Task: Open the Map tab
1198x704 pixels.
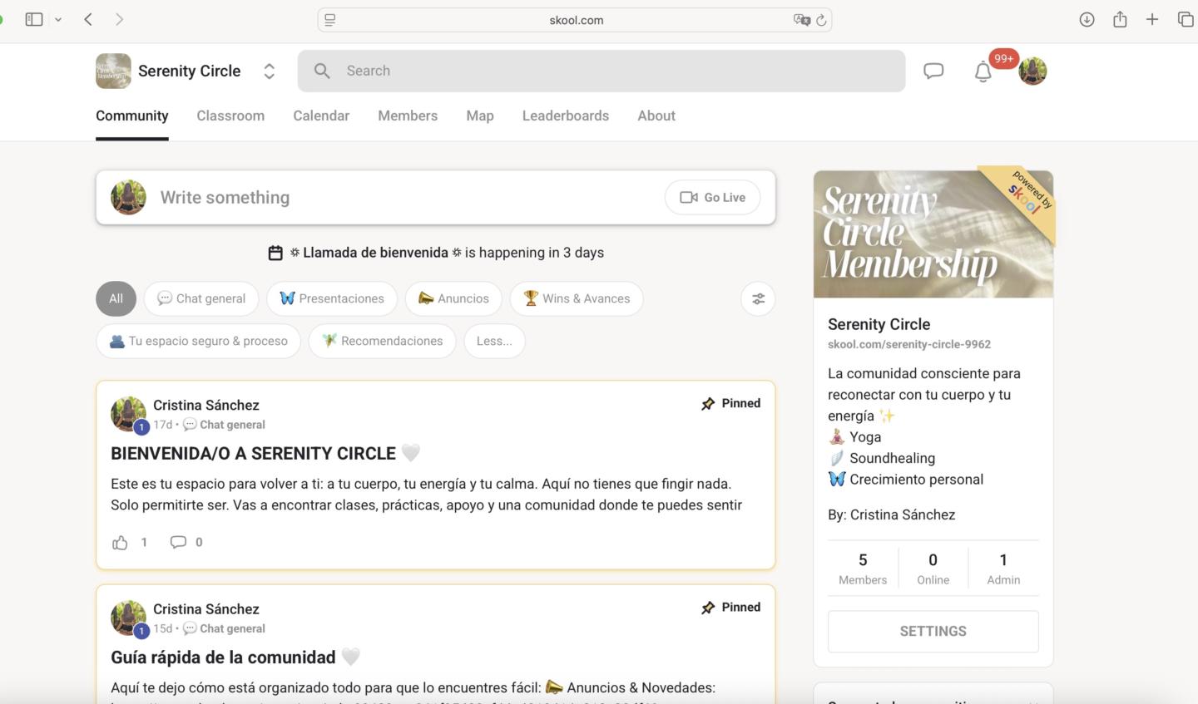Action: (x=480, y=116)
